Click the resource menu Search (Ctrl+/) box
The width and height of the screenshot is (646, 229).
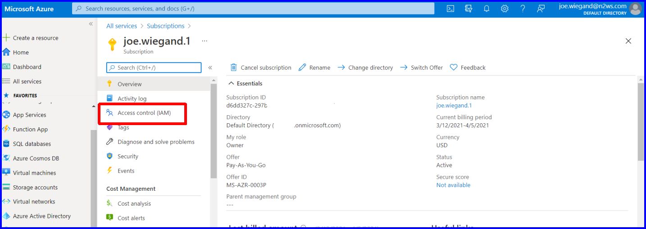(154, 67)
